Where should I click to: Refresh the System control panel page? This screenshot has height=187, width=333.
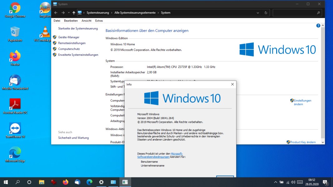(266, 13)
